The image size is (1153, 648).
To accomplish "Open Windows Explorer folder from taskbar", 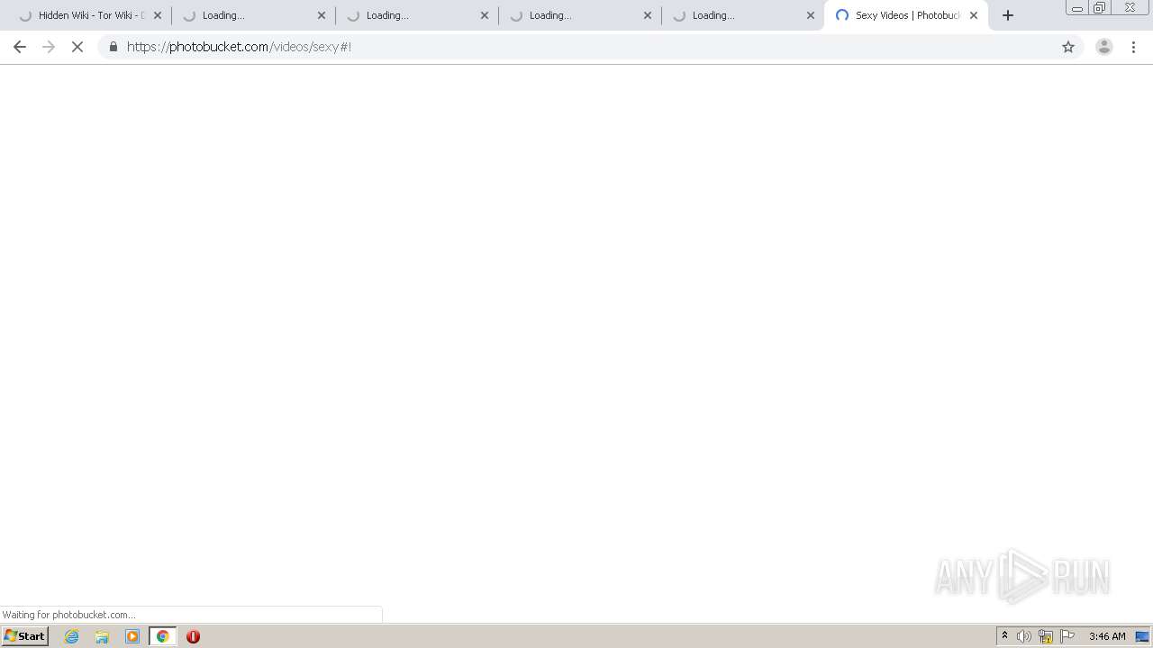I will click(102, 636).
